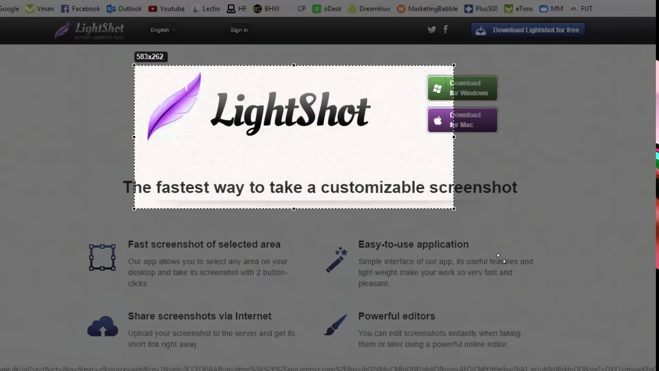659x371 pixels.
Task: Open the oDesk bookmark
Action: click(327, 9)
